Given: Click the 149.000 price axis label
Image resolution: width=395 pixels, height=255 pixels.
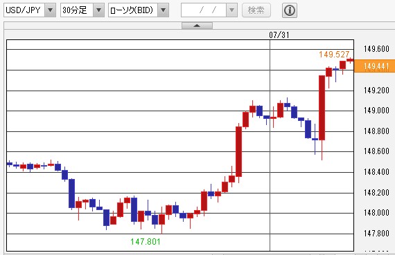Looking at the screenshot, I should (x=376, y=111).
